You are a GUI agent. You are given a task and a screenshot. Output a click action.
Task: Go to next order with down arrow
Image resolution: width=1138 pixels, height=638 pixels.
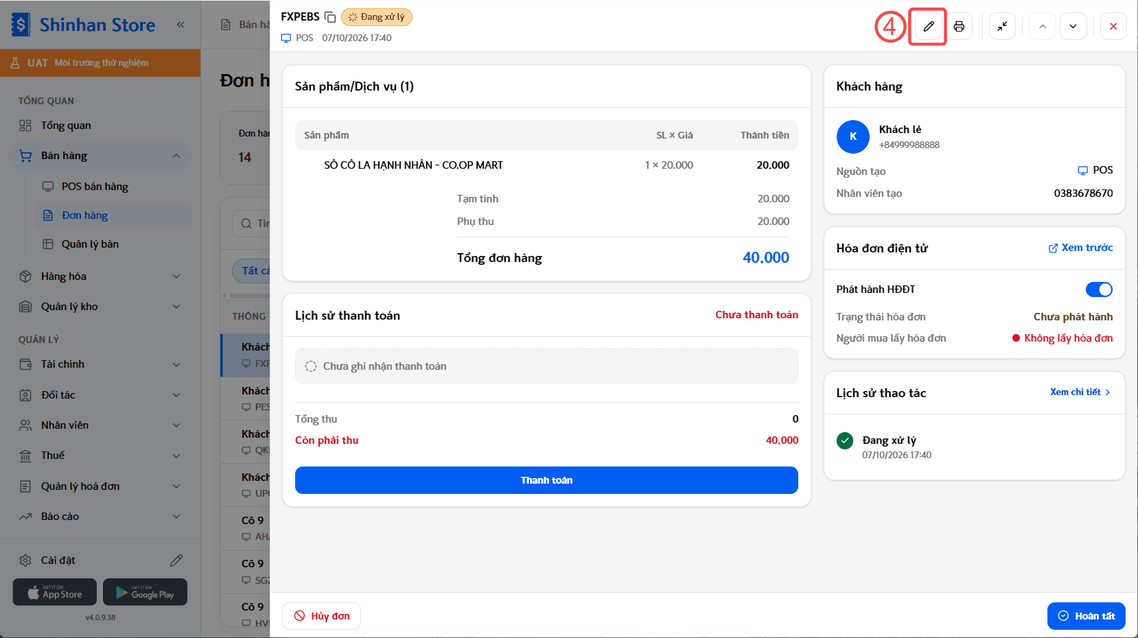[1073, 27]
